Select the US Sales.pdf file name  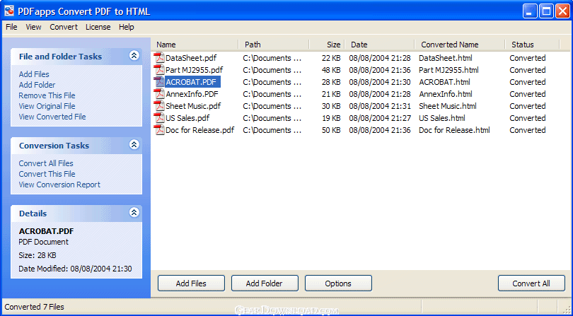187,118
